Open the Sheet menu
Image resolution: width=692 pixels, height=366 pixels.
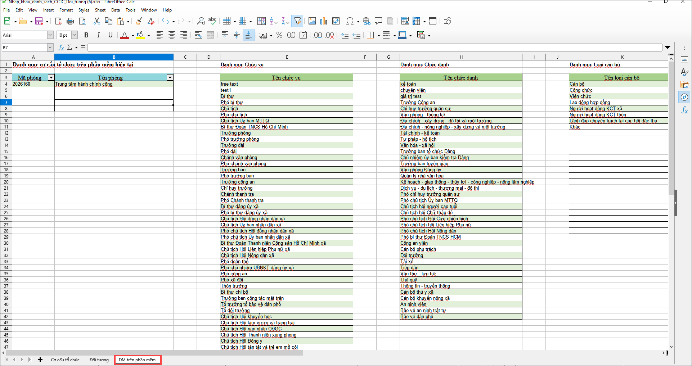tap(100, 10)
